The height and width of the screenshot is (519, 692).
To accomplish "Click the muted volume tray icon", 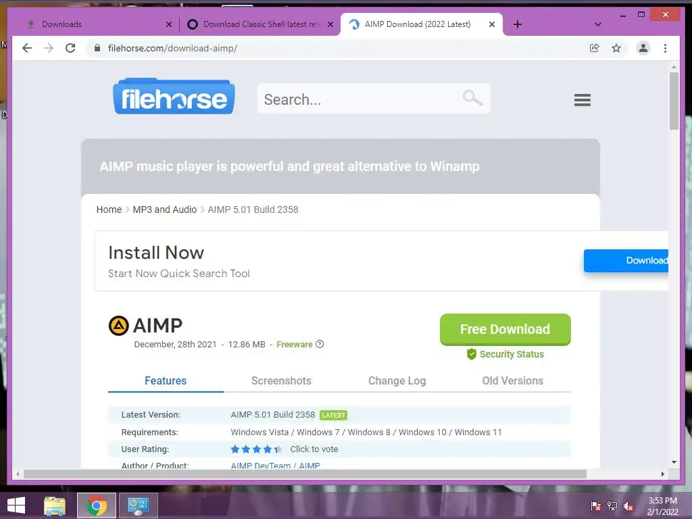I will 628,506.
